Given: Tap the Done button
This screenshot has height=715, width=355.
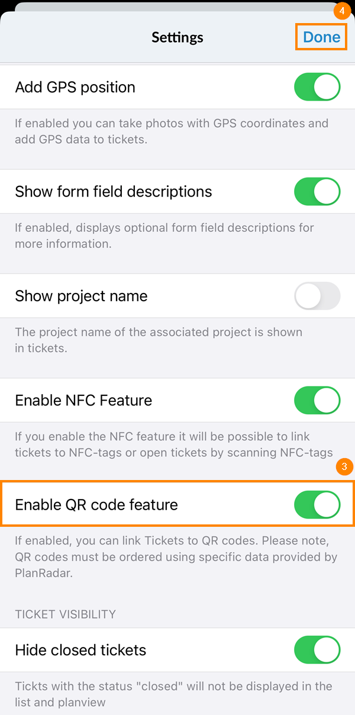Looking at the screenshot, I should pos(321,37).
